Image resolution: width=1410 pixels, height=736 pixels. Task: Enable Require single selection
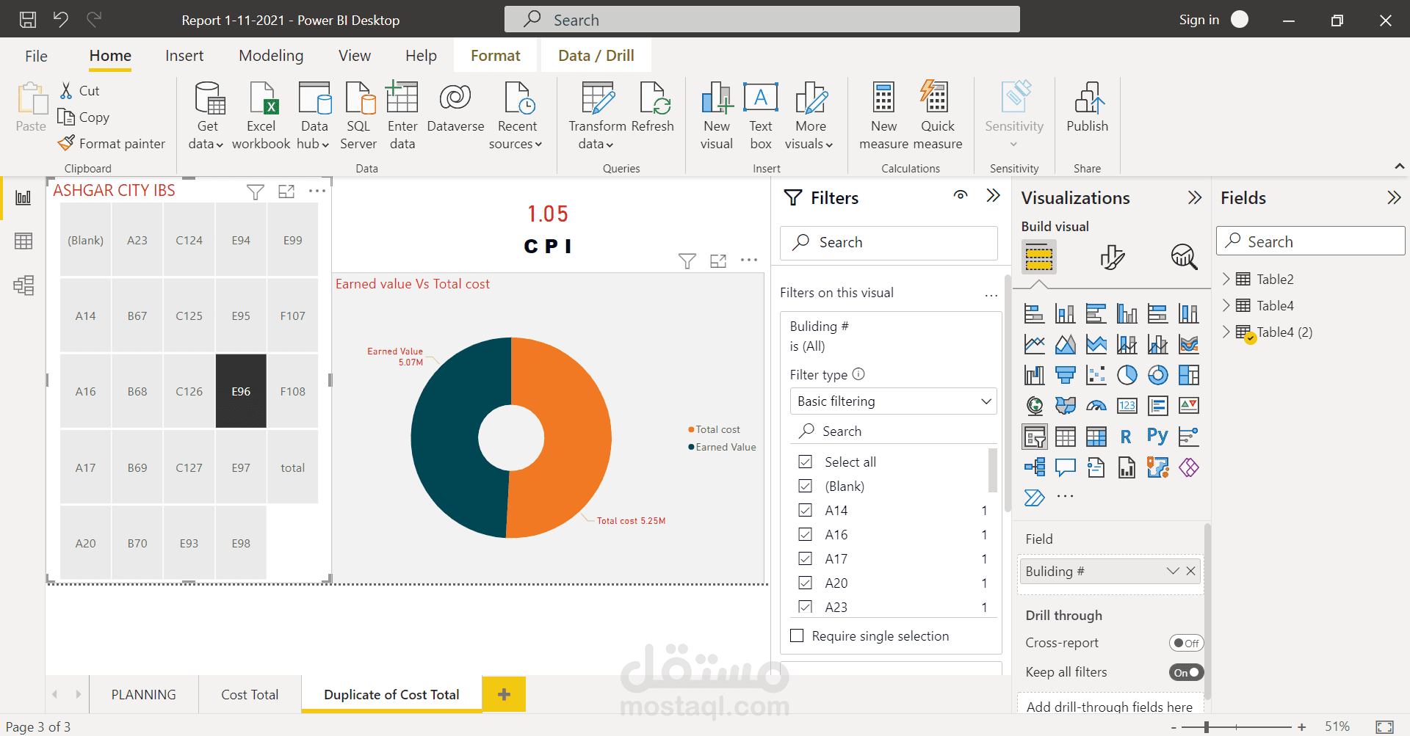point(797,635)
